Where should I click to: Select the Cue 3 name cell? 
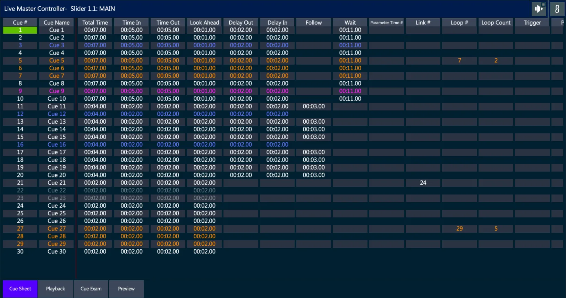coord(57,45)
